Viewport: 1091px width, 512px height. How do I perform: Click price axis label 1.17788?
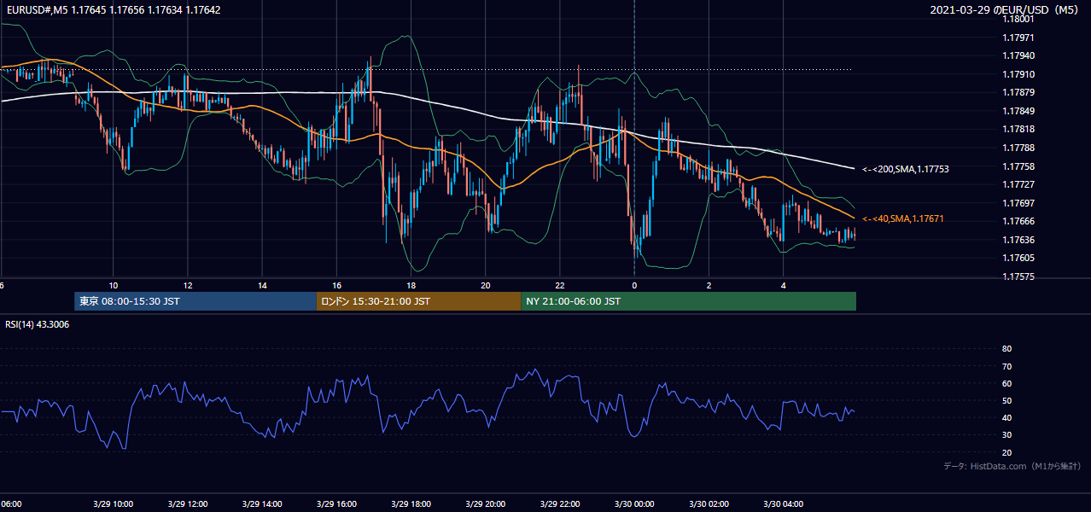(1020, 148)
